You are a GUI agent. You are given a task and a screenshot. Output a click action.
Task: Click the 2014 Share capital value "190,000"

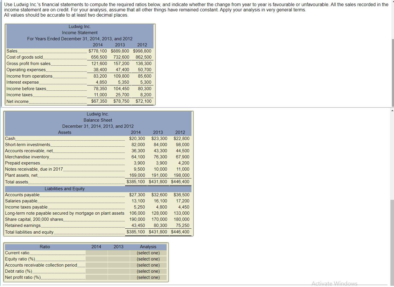tap(137, 219)
